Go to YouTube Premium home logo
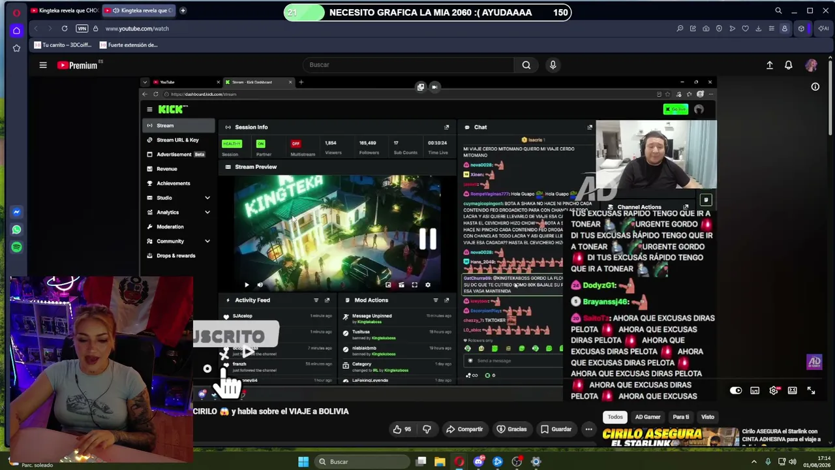 [x=77, y=65]
